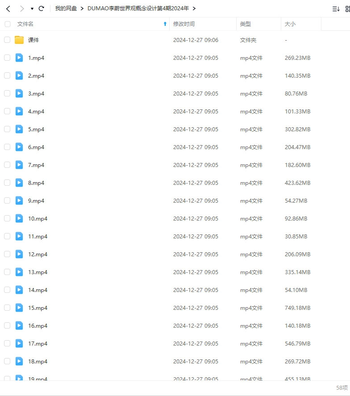Tick the checkbox for 12.mp4
Image resolution: width=350 pixels, height=396 pixels.
[7, 254]
